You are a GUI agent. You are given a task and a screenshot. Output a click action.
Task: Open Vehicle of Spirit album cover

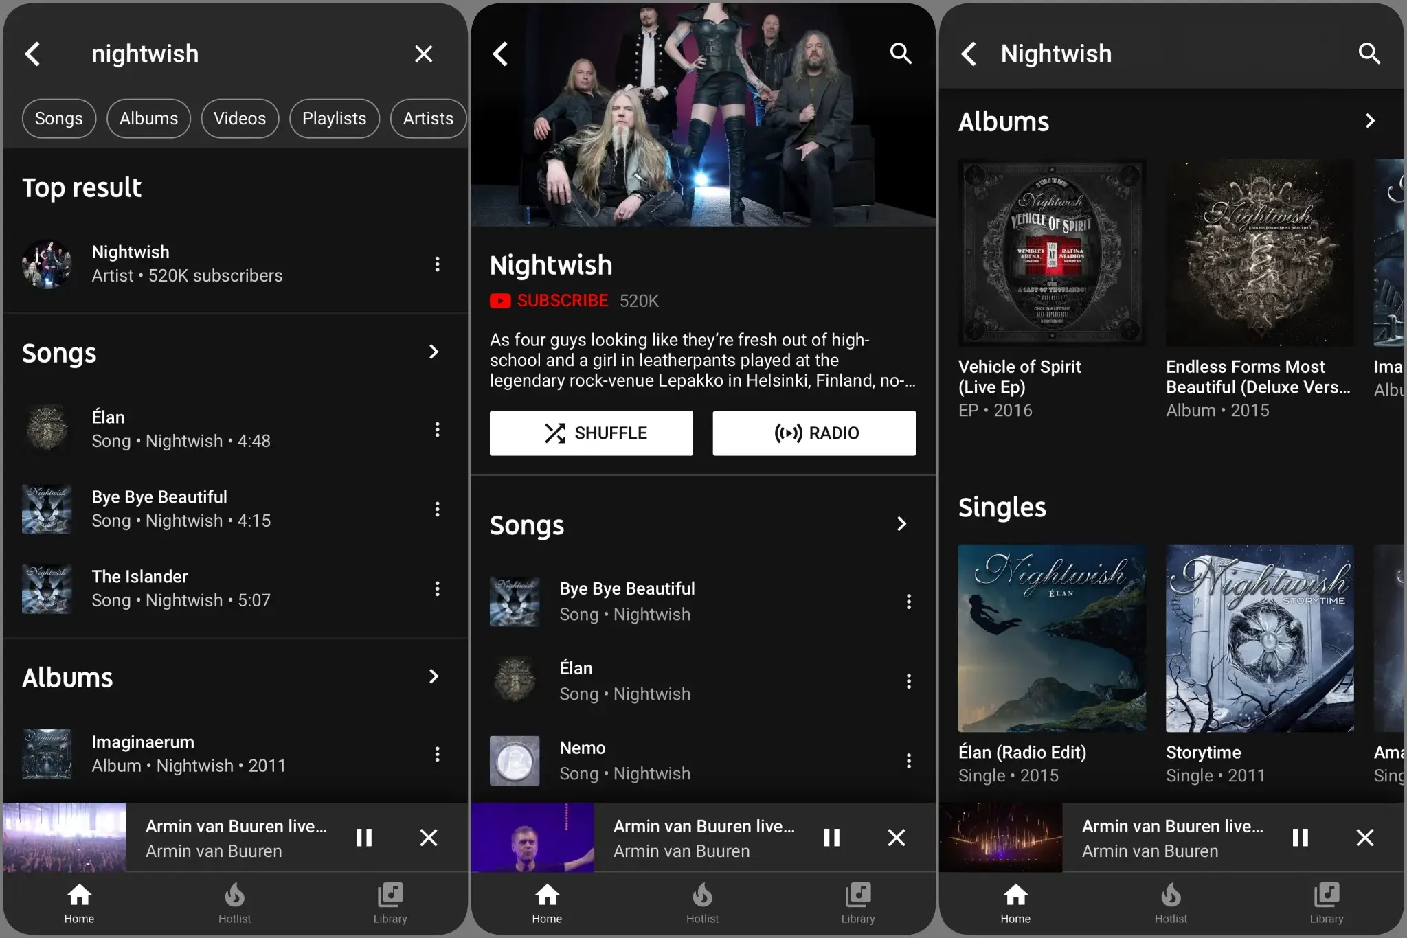pos(1052,253)
